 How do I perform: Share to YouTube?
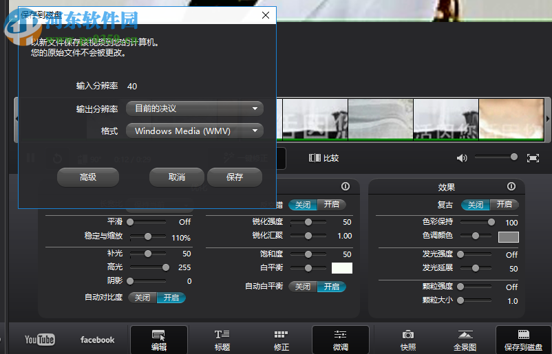[39, 340]
